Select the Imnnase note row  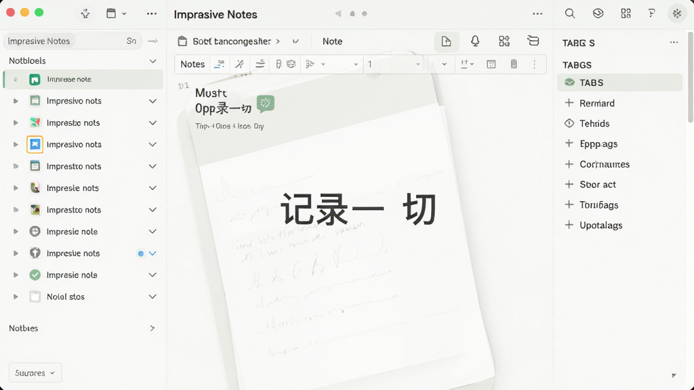[83, 80]
